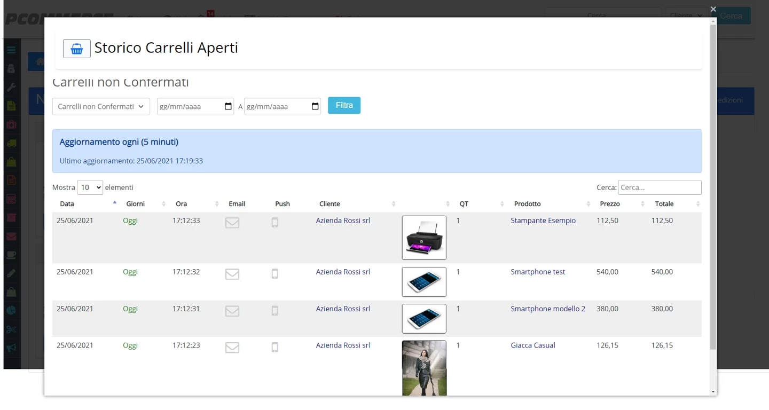Click the truck icon in the background sidebar

coord(11,143)
